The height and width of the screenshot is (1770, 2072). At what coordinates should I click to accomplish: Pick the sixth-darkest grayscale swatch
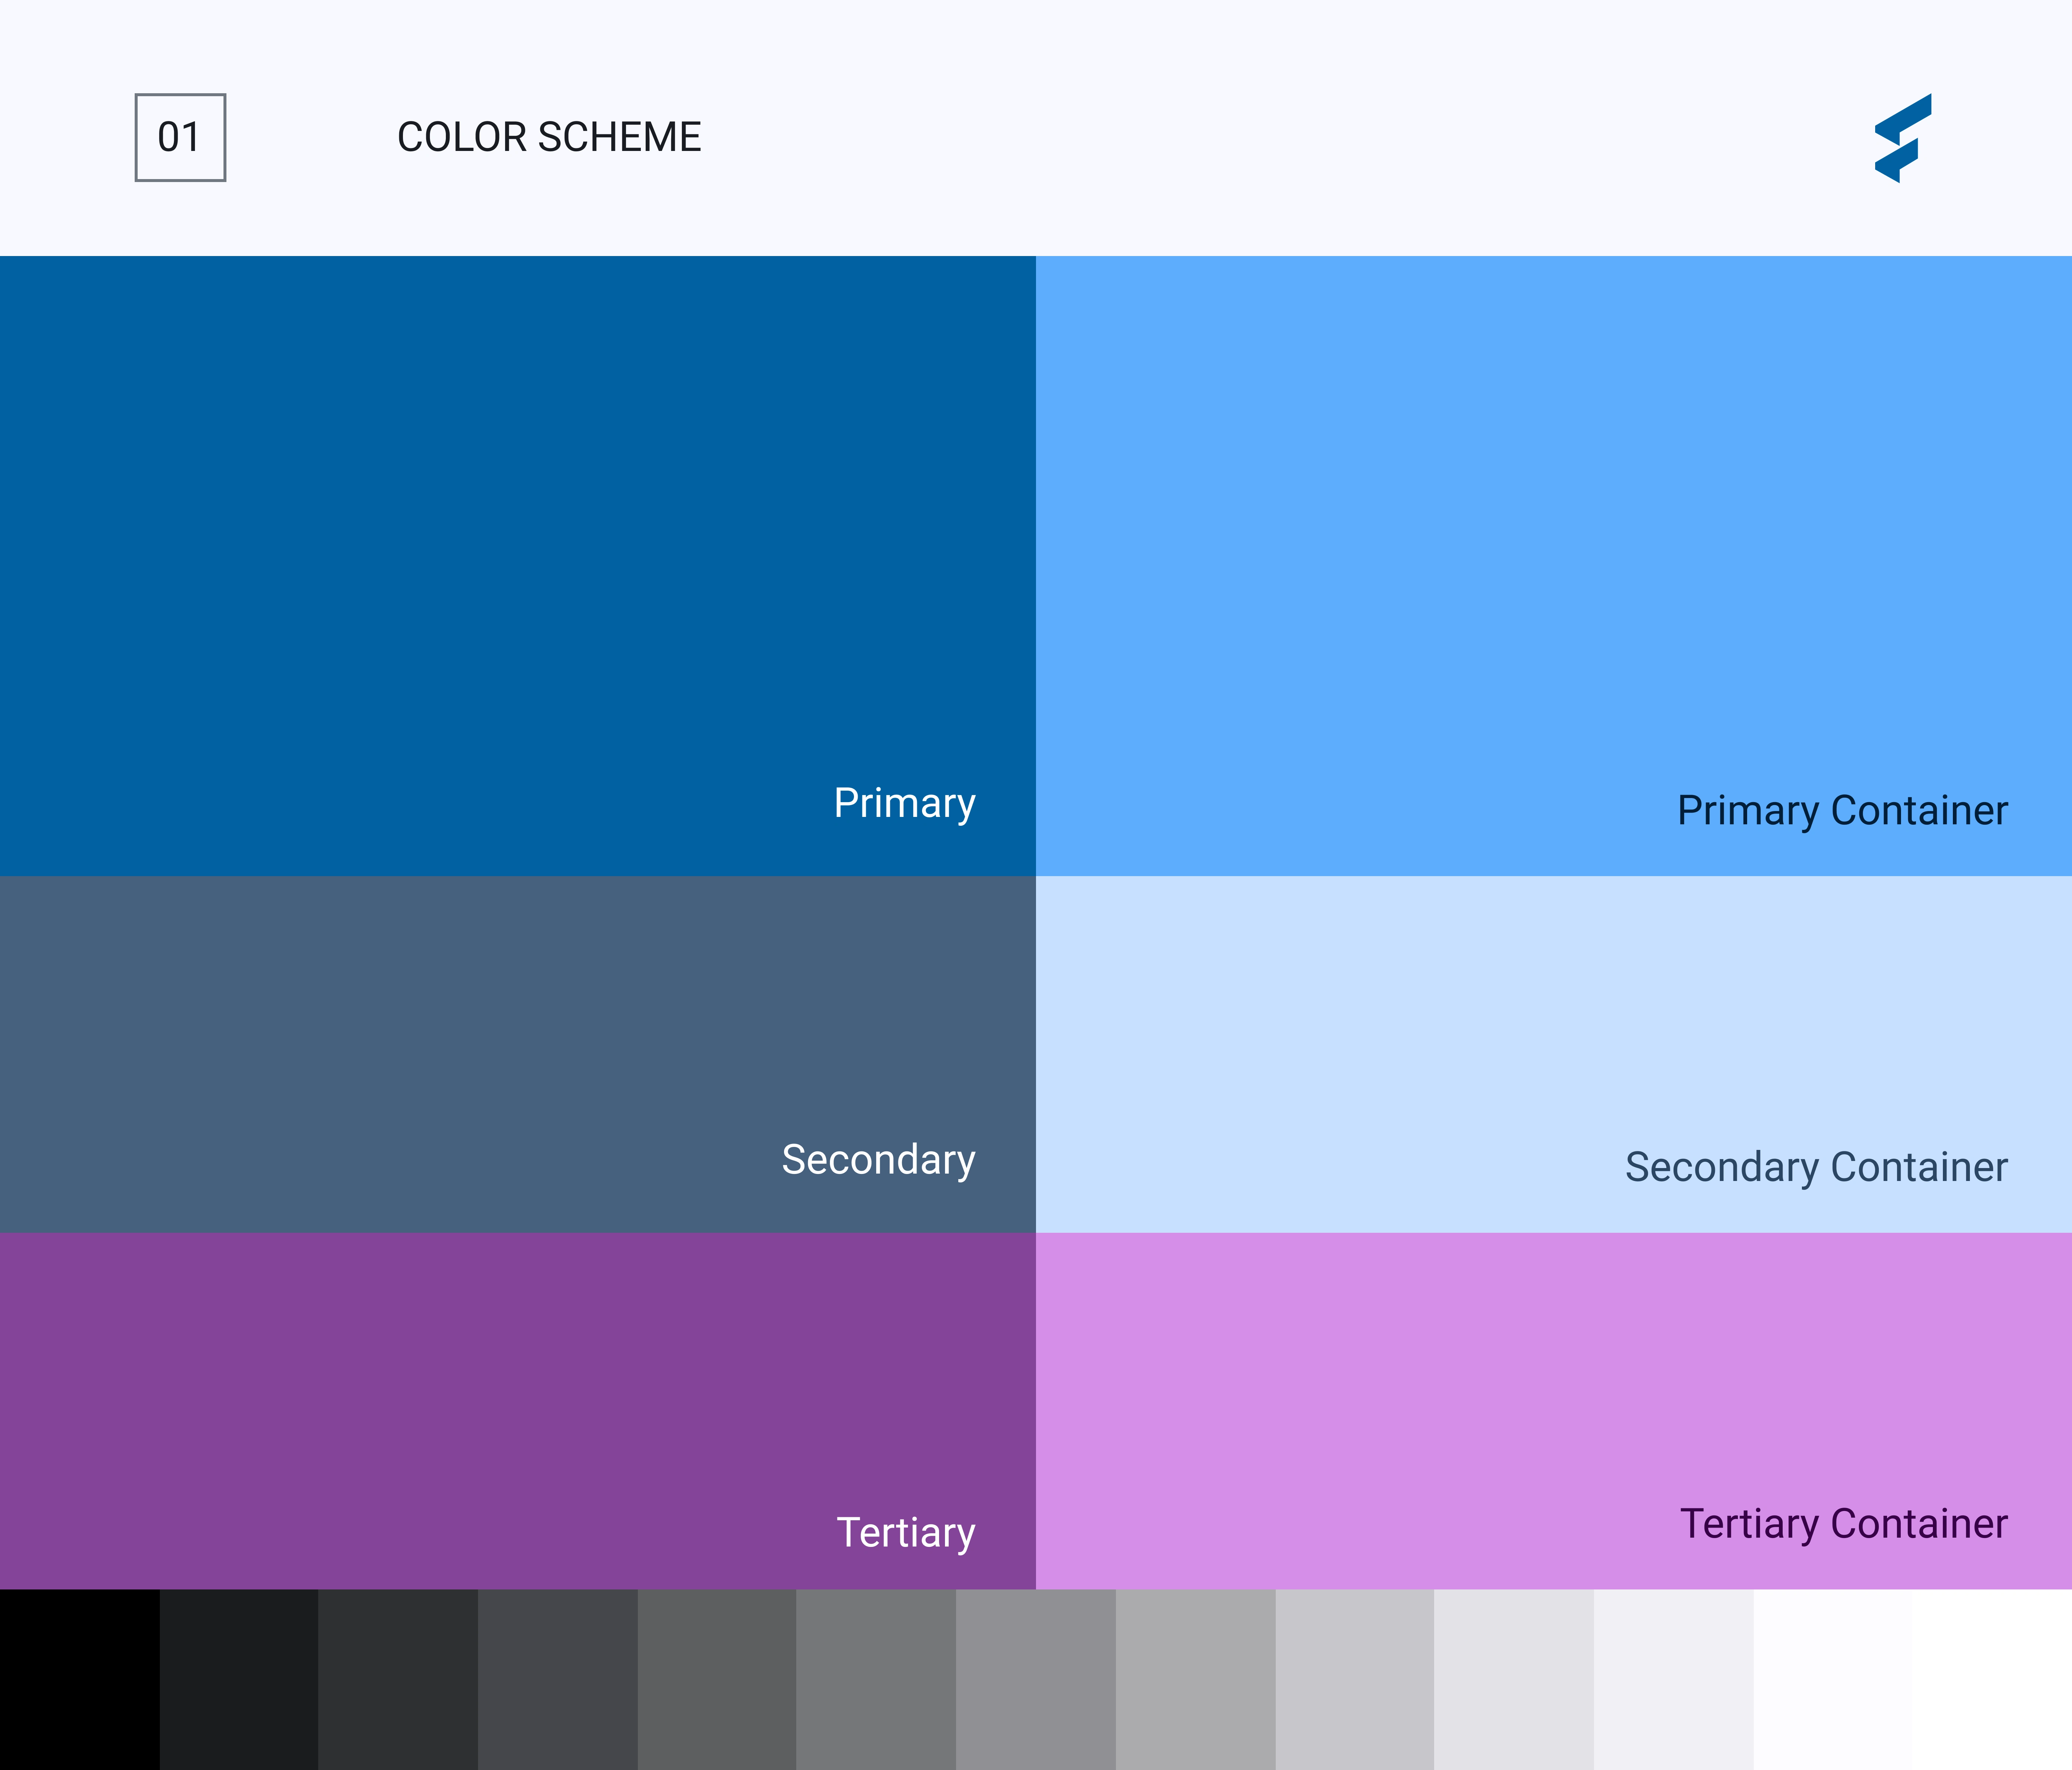(x=876, y=1680)
